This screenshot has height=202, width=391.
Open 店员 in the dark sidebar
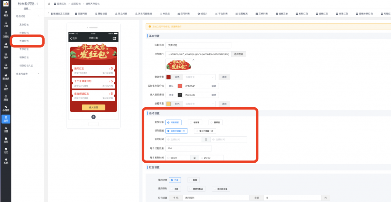pyautogui.click(x=5, y=87)
